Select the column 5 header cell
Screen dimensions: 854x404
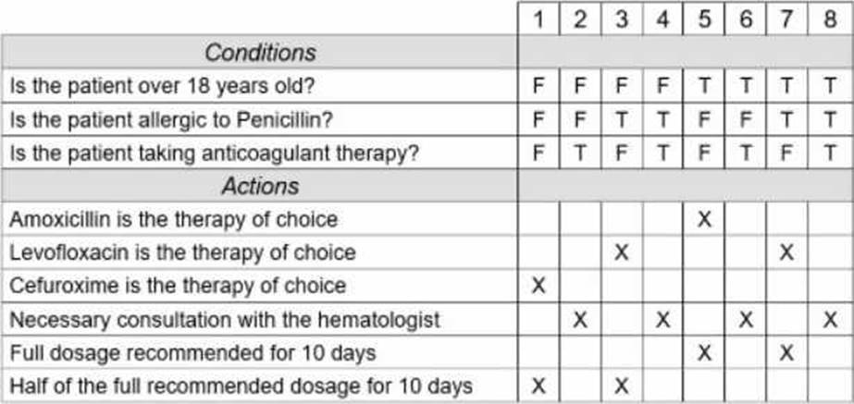tap(705, 19)
